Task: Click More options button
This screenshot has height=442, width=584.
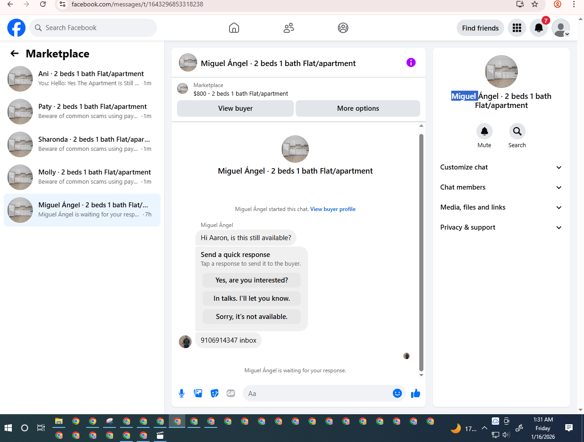Action: (x=358, y=108)
